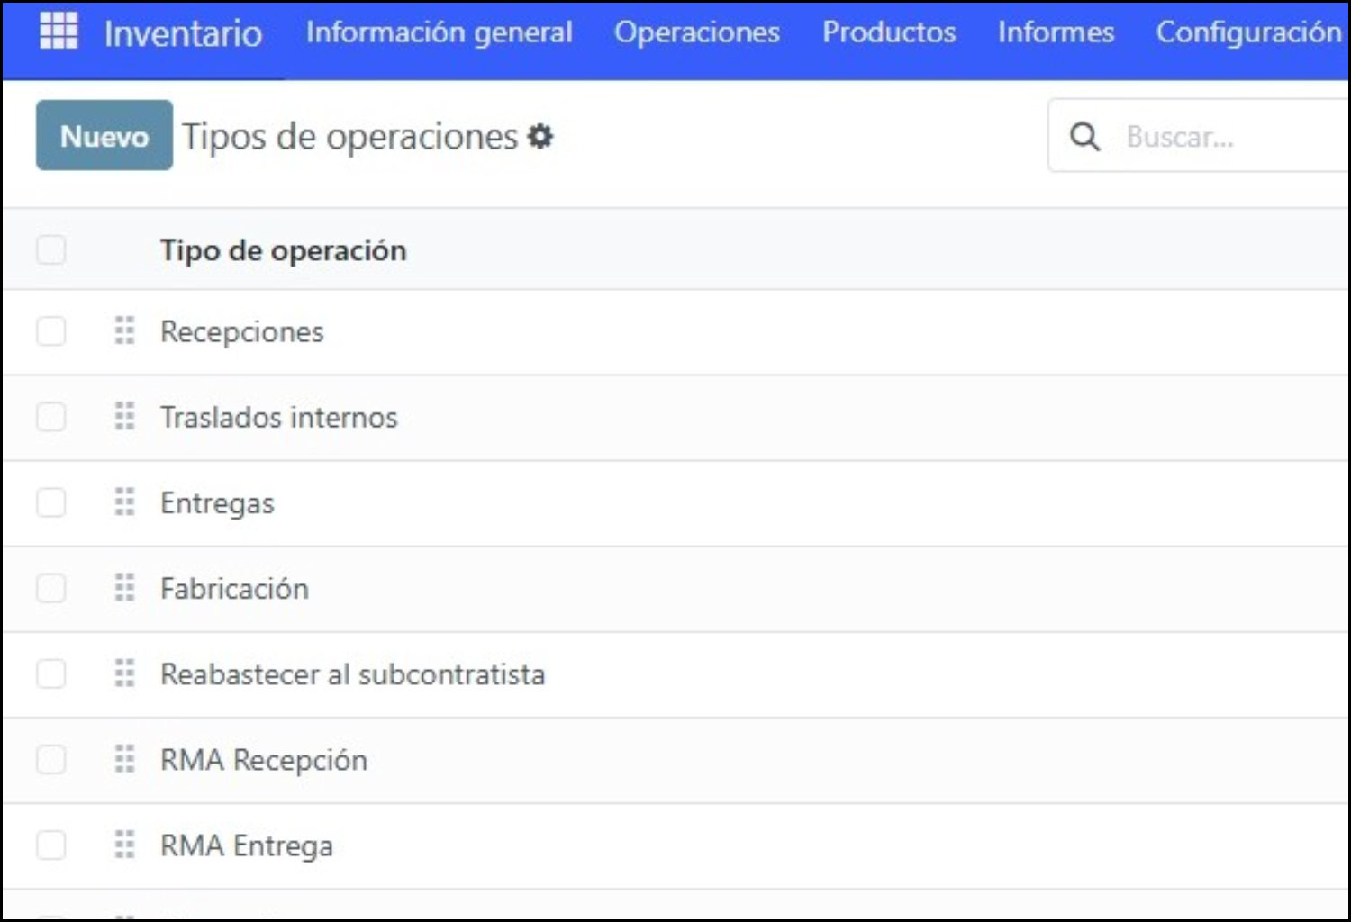Grab the drag handle for Recepciones
Screen dimensions: 1351x922
(125, 331)
